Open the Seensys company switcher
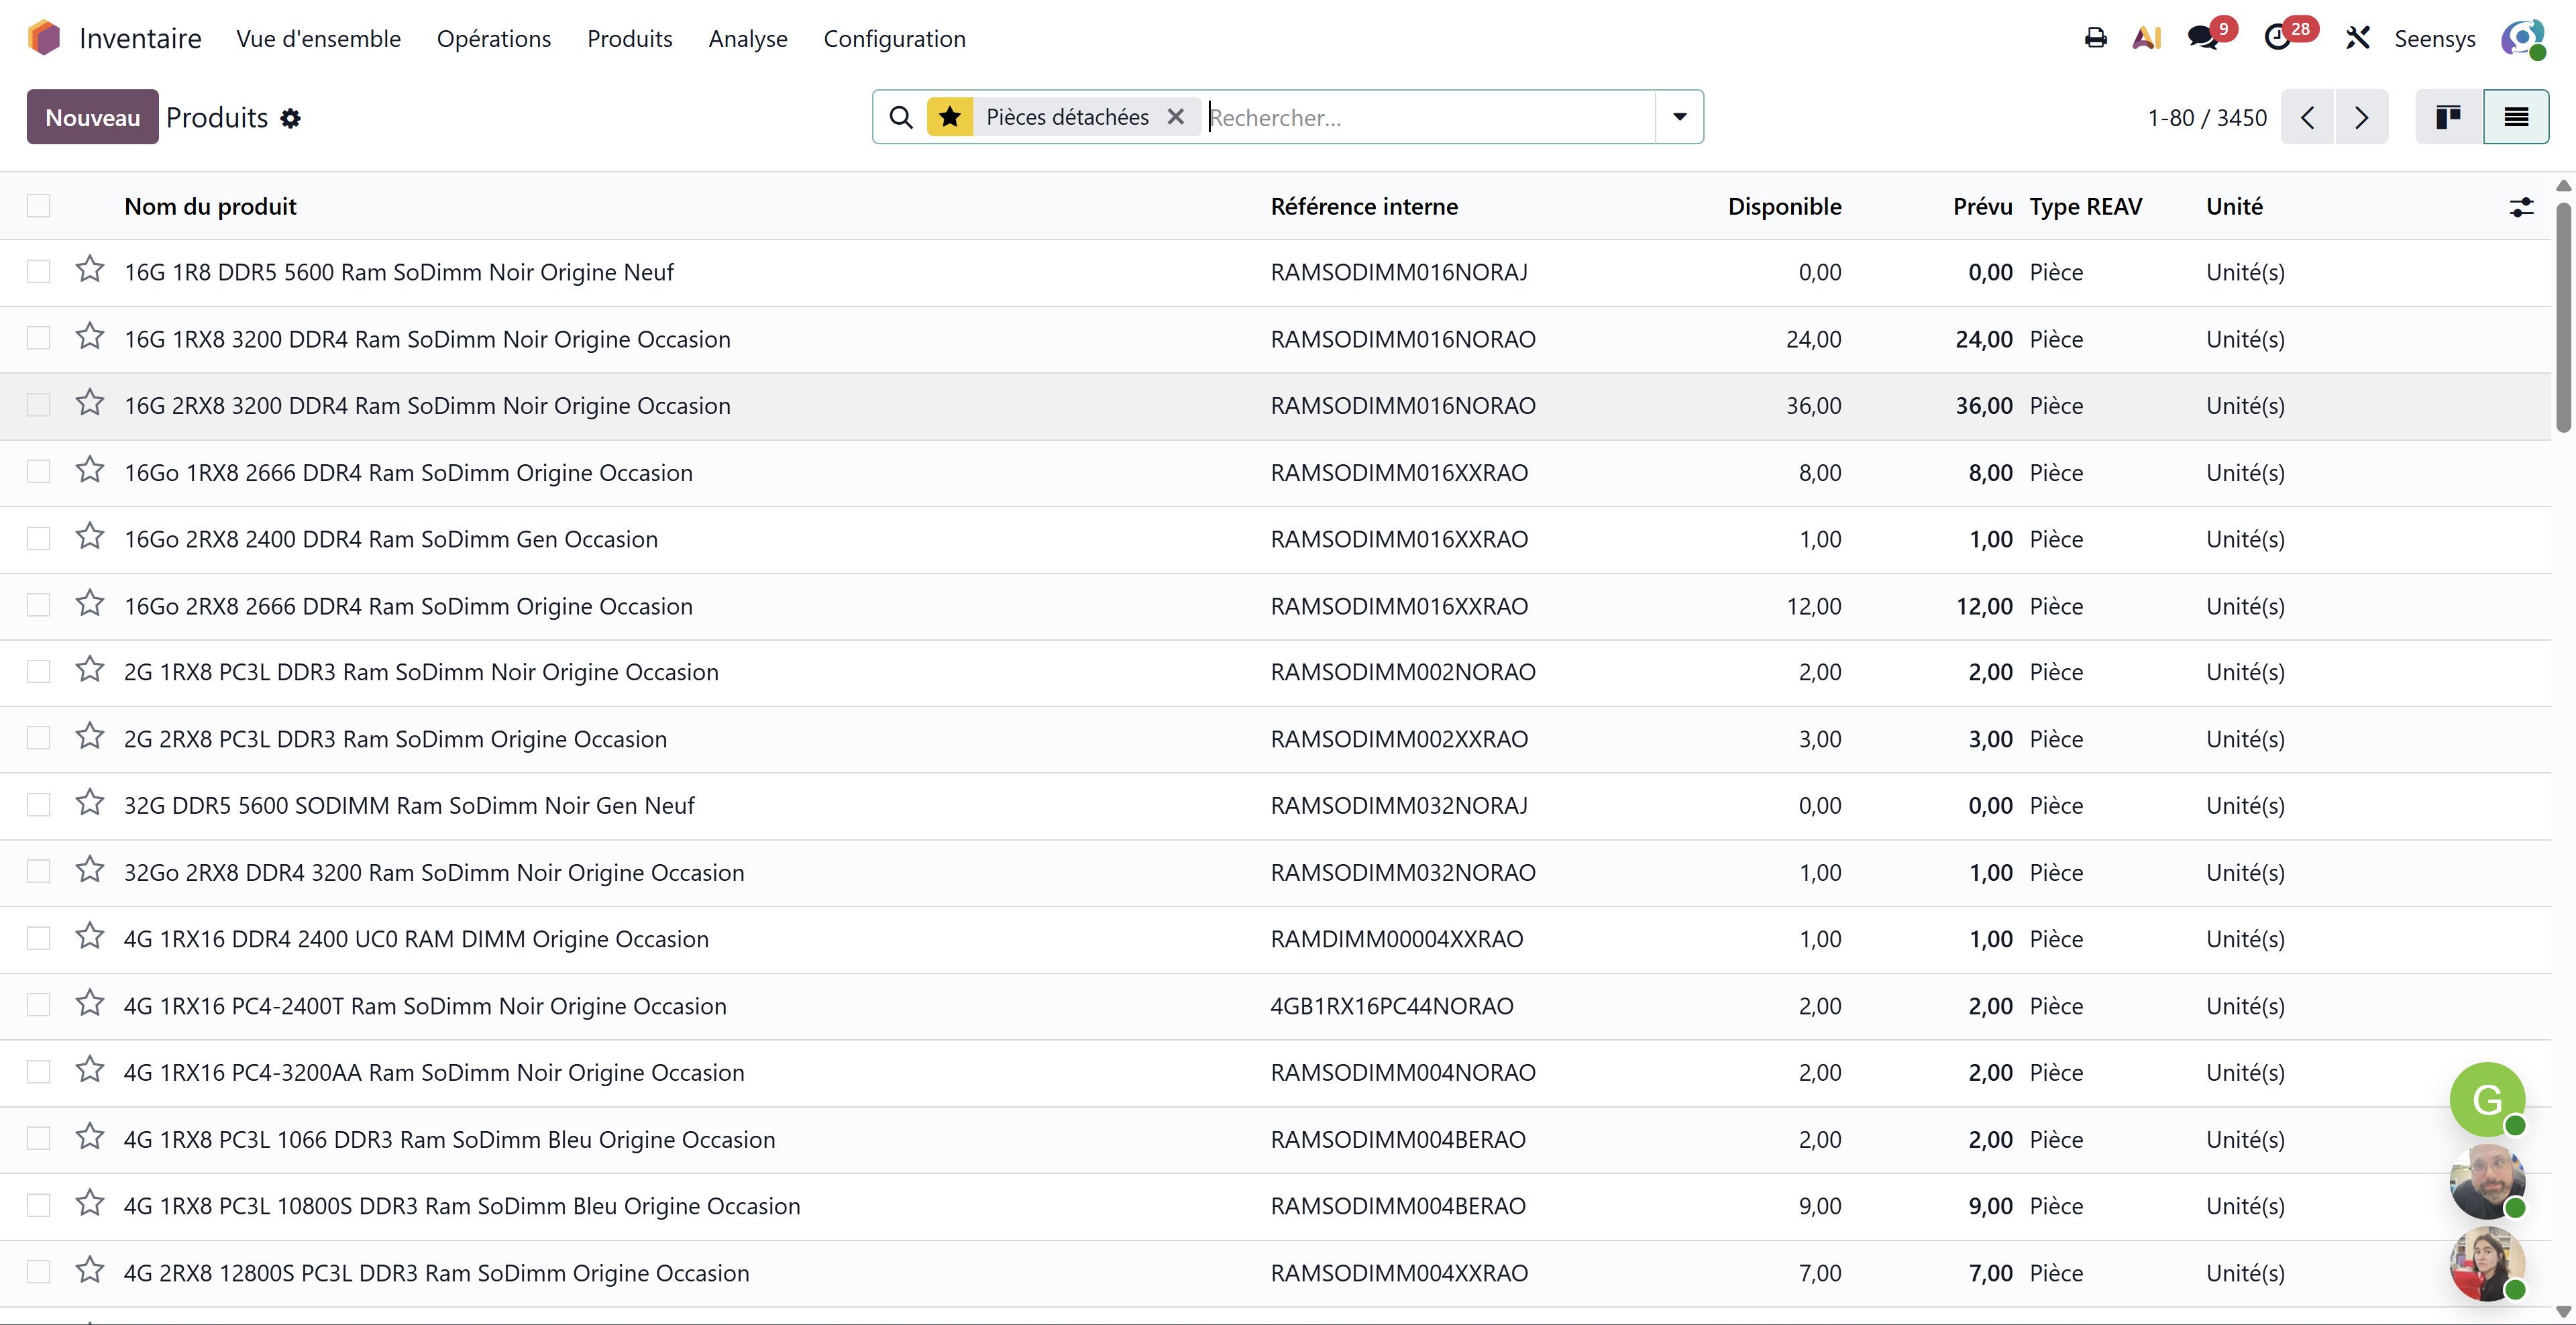Screen dimensions: 2576x1325 point(2434,38)
